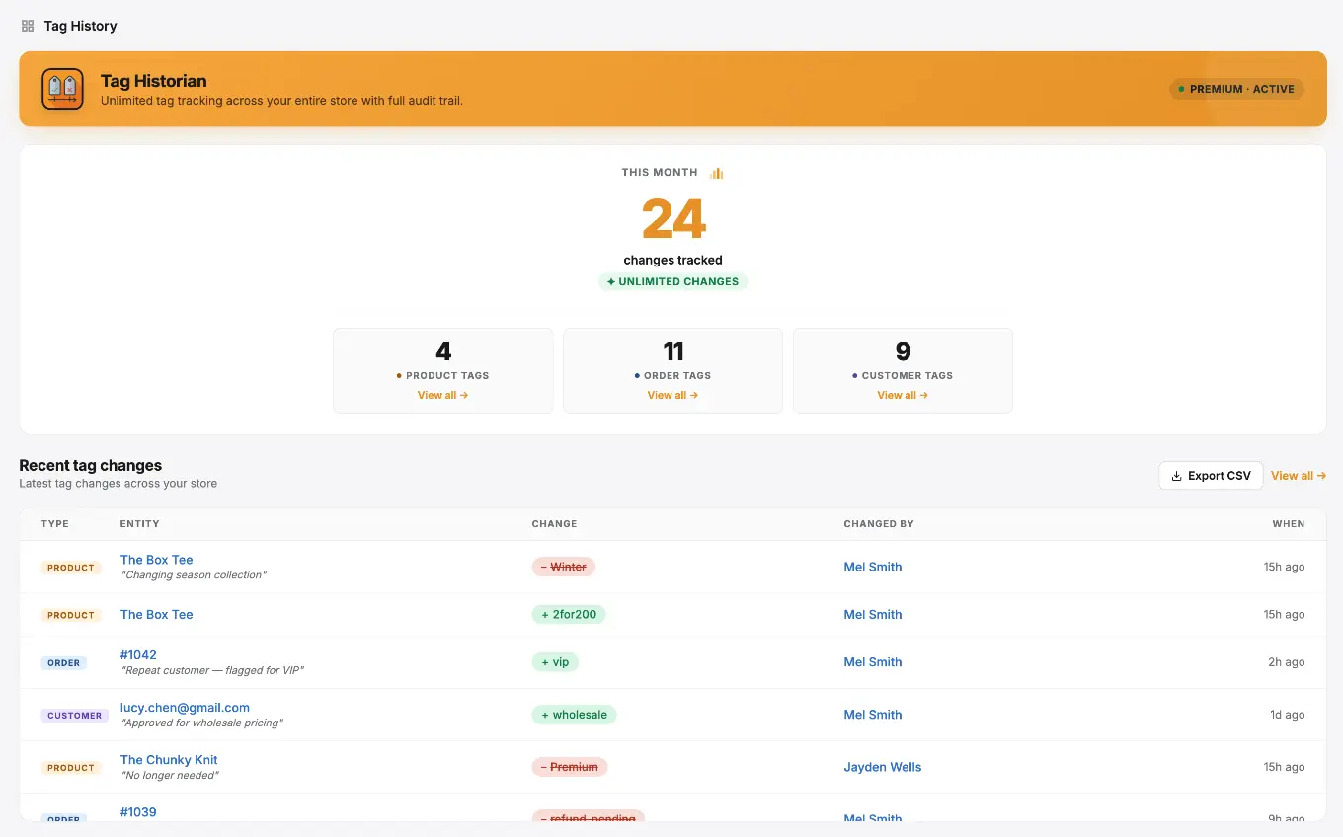The height and width of the screenshot is (837, 1343).
Task: Click the added 2for200 tag
Action: (x=569, y=614)
